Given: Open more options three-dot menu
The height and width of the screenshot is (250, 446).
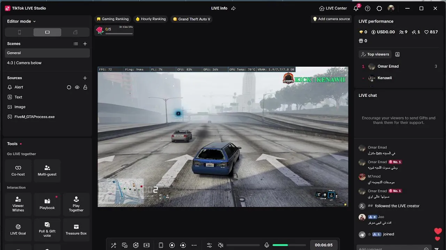Looking at the screenshot, I should pyautogui.click(x=194, y=245).
